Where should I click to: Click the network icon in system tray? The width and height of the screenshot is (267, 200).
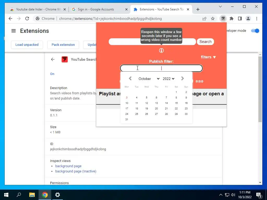coord(227,195)
